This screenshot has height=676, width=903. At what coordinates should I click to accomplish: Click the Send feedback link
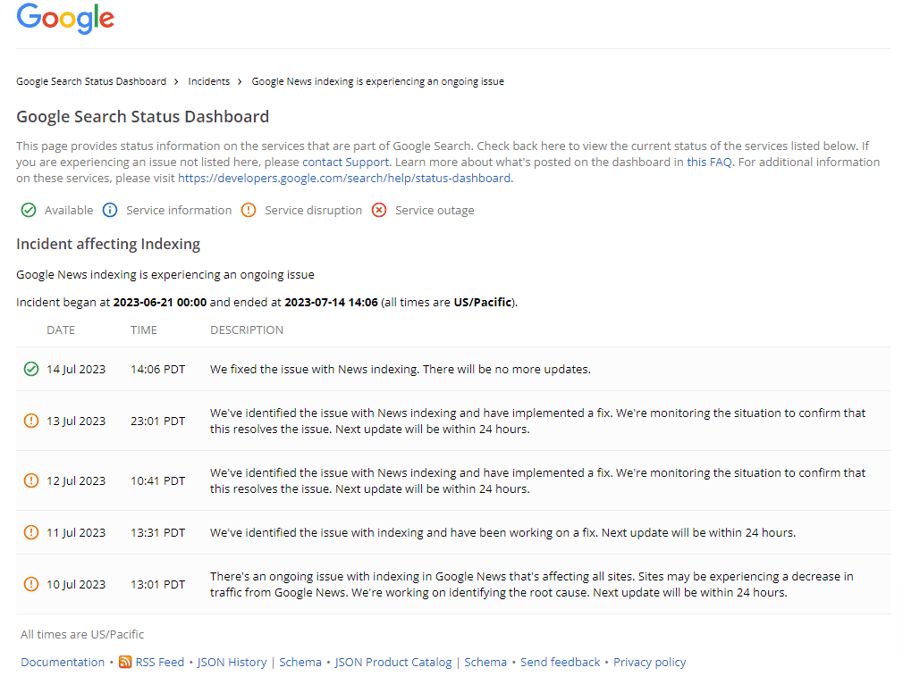(561, 663)
